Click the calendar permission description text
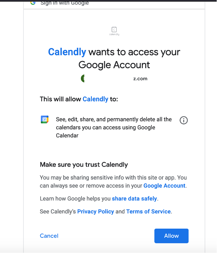Screen dimensions: 217x253 114,127
